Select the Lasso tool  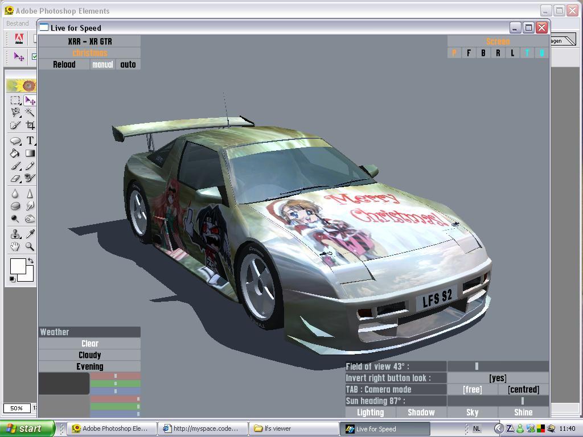[15, 113]
